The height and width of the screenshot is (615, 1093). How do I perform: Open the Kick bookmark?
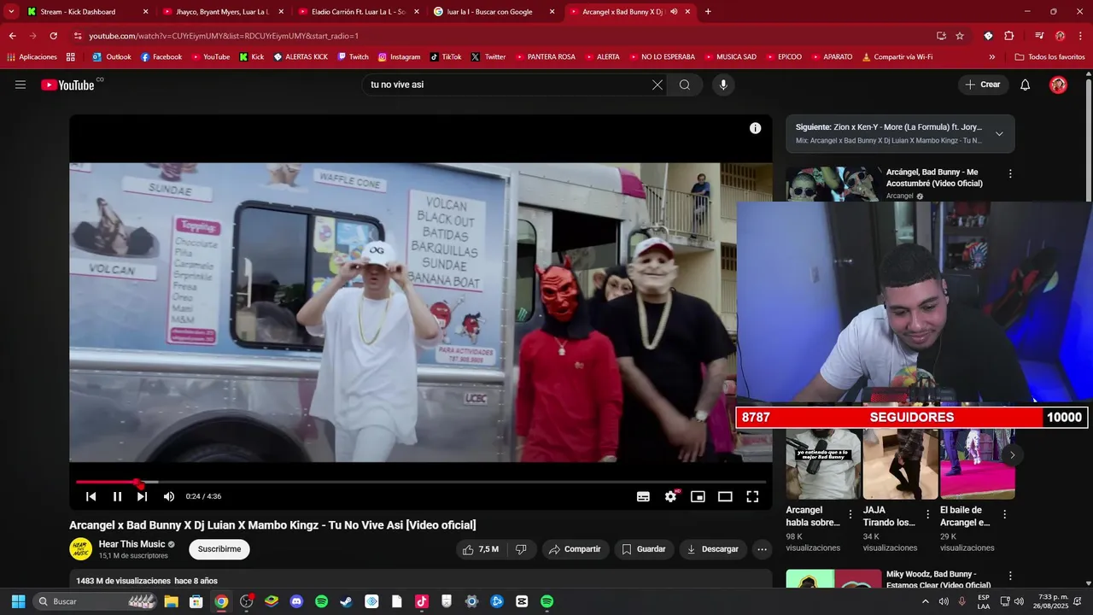point(252,57)
